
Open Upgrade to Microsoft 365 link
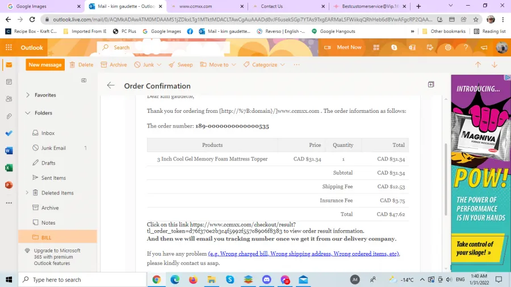(57, 257)
